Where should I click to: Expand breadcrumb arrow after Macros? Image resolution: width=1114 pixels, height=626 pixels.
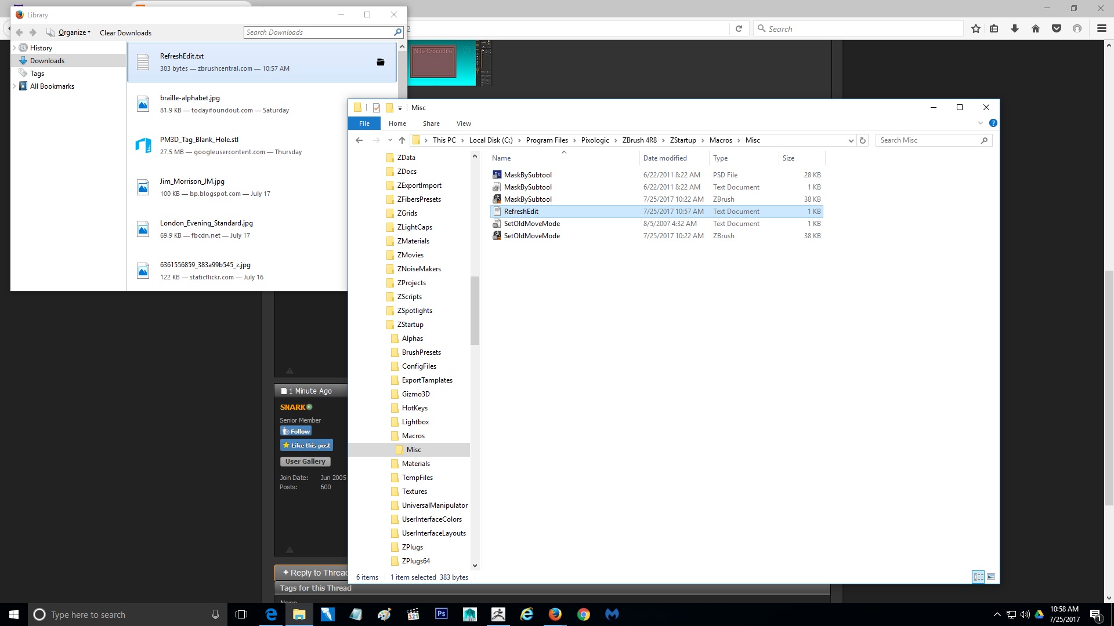739,140
